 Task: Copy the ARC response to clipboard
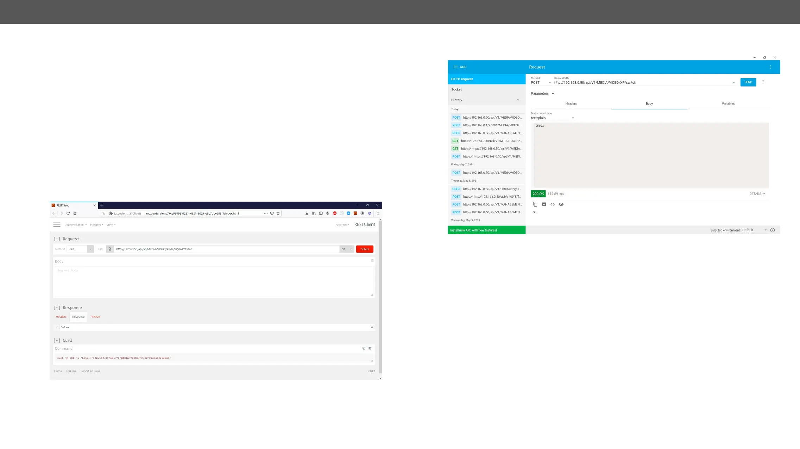coord(535,204)
